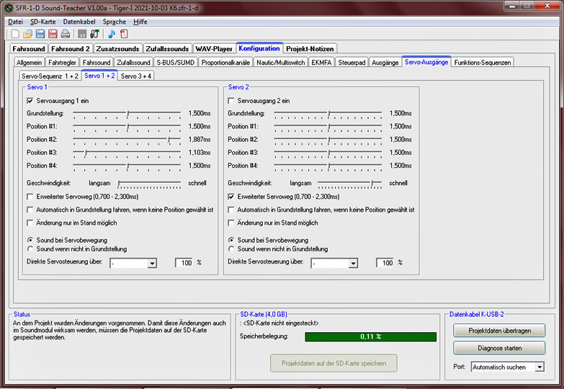
Task: Click the Open project folder icon
Action: tap(27, 34)
